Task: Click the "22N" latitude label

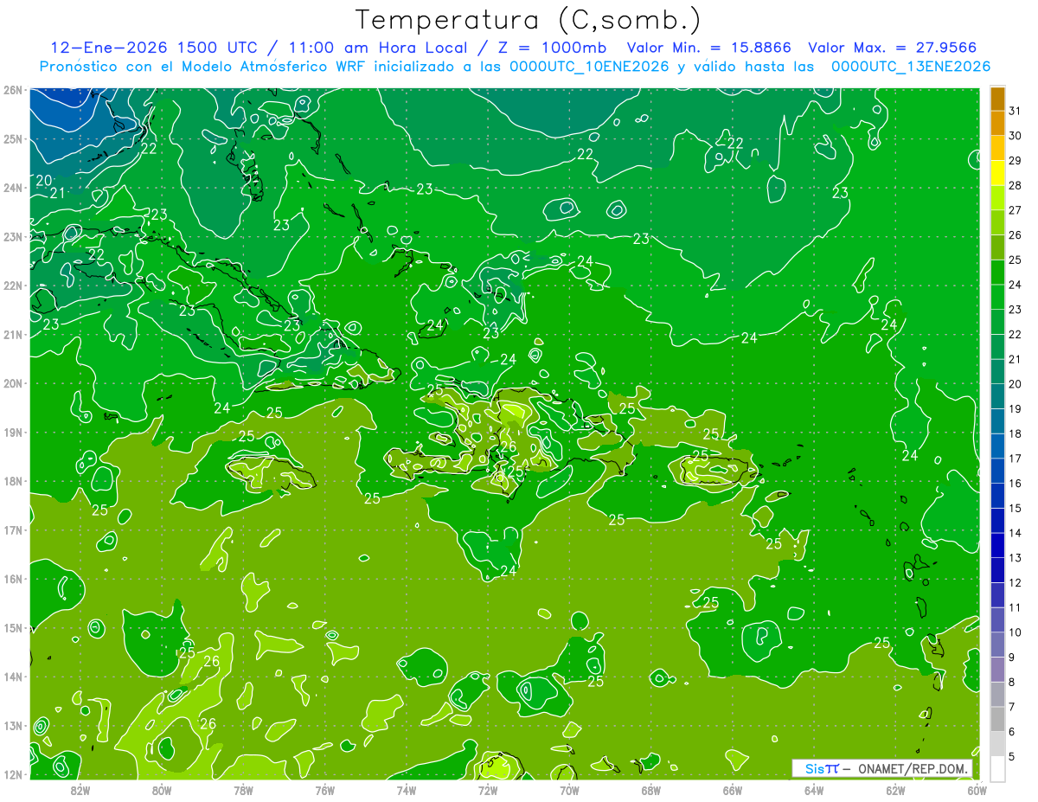Action: [12, 286]
